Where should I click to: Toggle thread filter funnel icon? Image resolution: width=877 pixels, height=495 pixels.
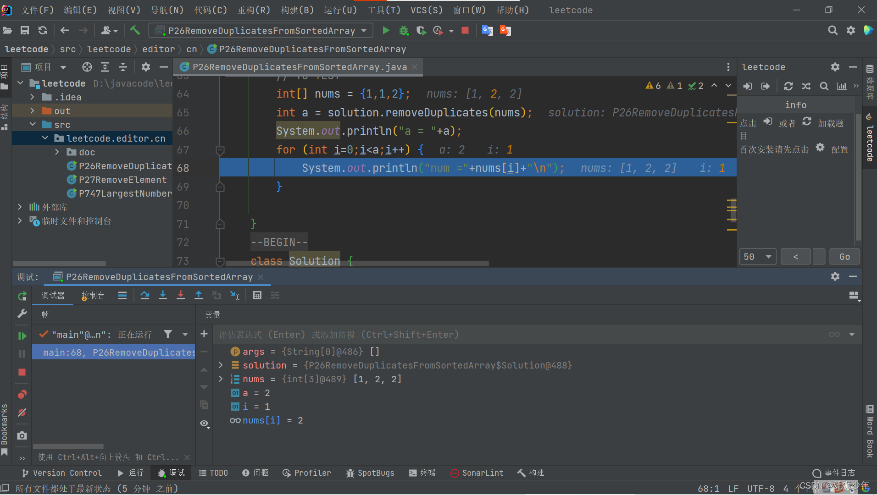pos(168,335)
